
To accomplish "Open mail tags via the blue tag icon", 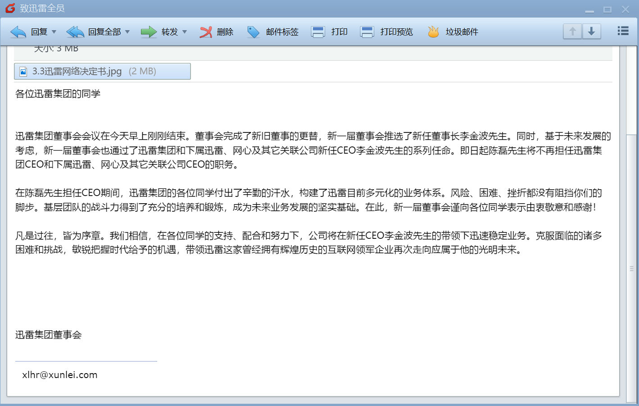I will pyautogui.click(x=254, y=32).
